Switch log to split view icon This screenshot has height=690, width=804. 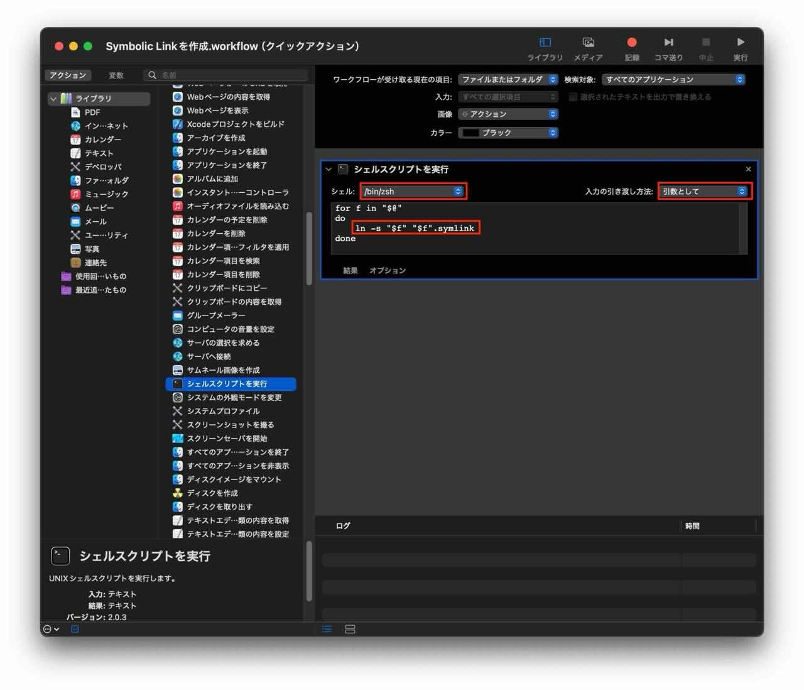[350, 630]
